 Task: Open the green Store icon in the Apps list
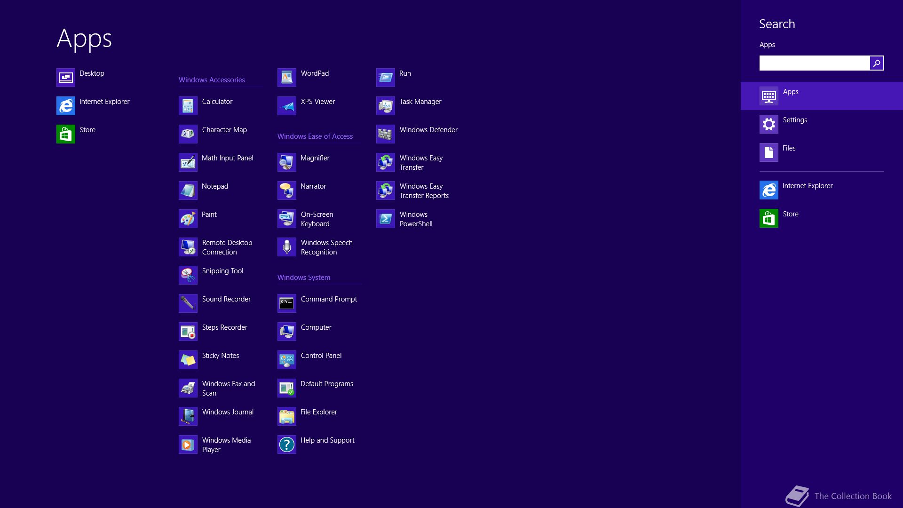click(x=66, y=134)
